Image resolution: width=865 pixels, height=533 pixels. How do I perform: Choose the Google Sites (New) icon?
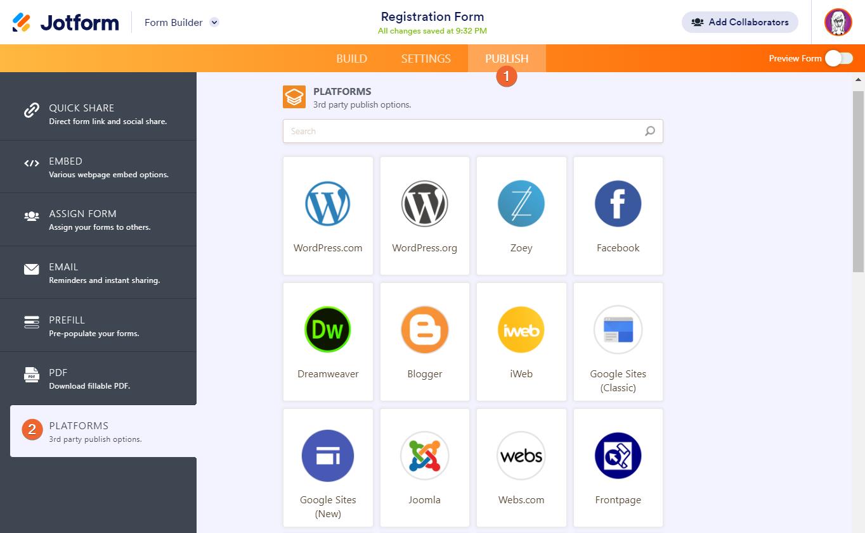point(328,456)
